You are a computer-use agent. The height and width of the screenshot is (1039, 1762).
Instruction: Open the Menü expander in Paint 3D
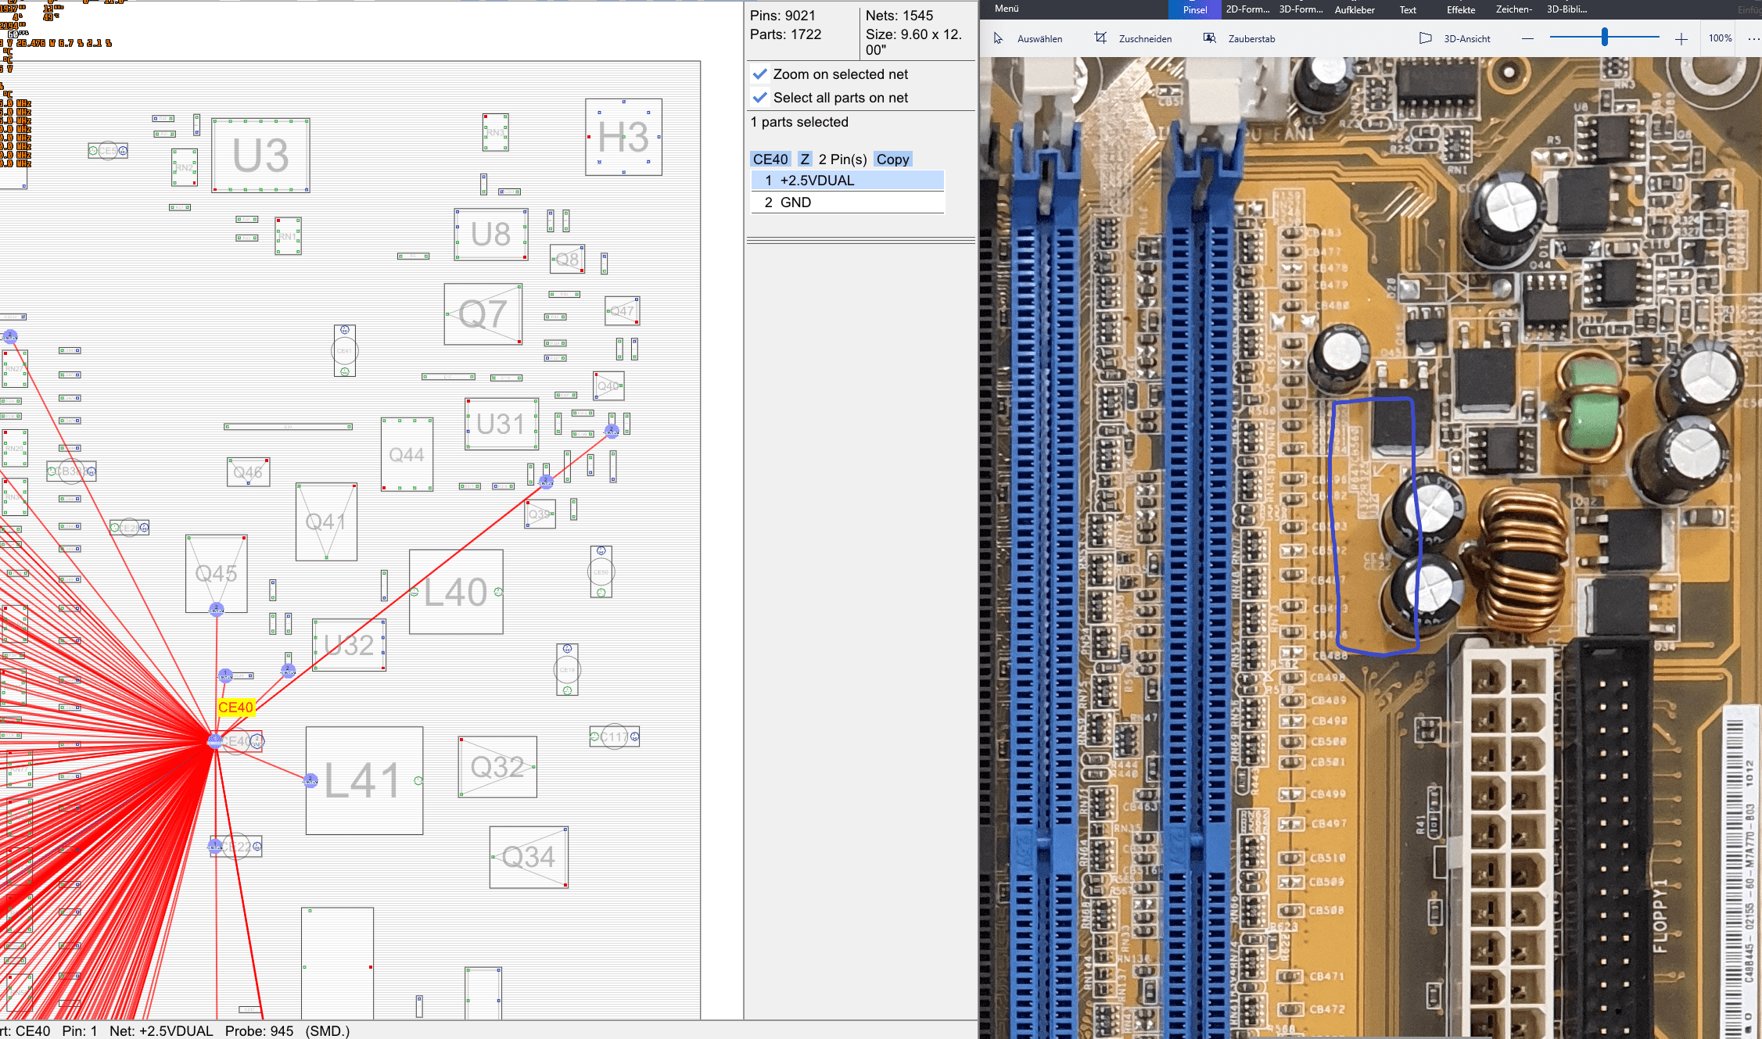coord(1007,9)
